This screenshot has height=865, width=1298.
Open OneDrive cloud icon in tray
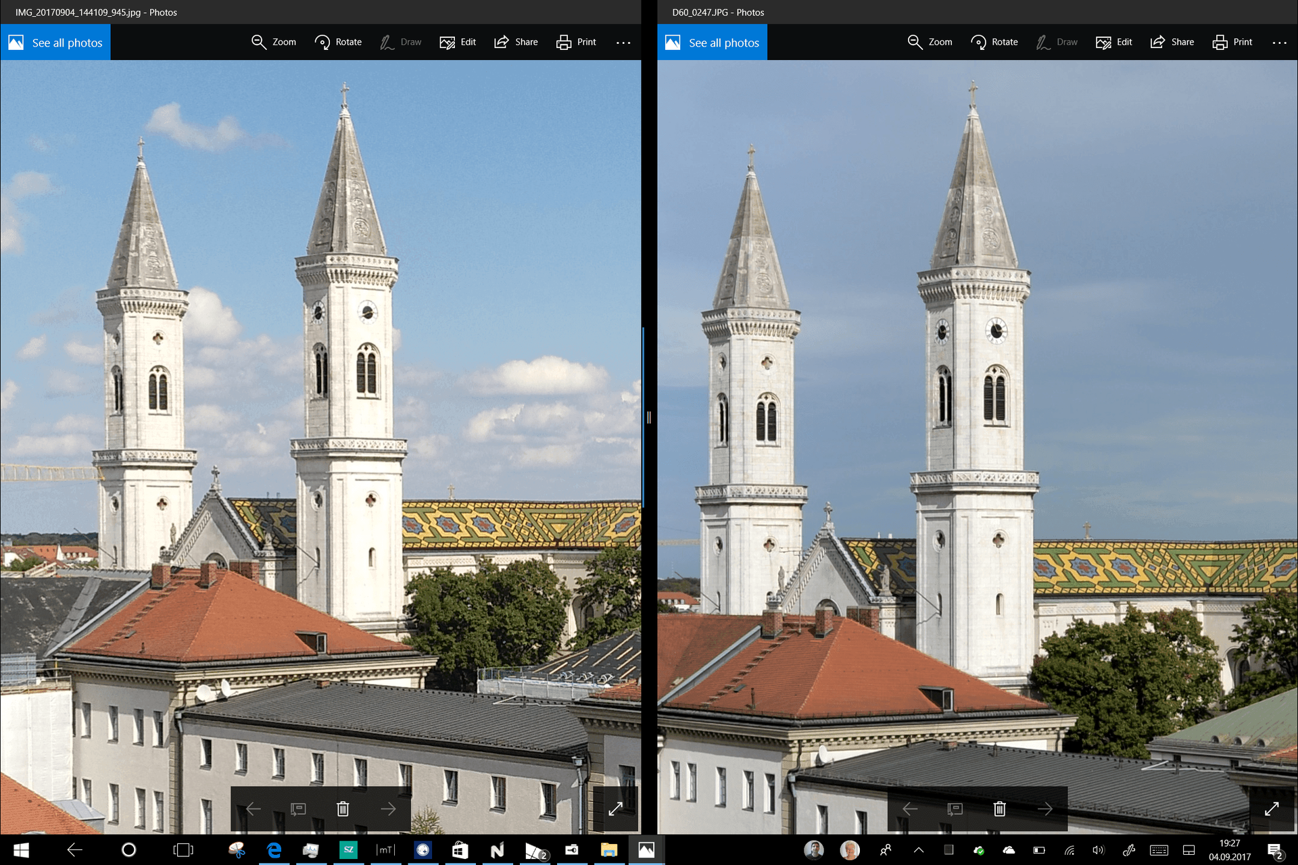(1009, 850)
